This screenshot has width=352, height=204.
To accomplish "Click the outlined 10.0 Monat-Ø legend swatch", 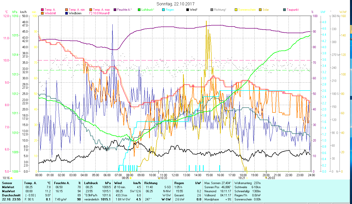I will click(91, 13).
